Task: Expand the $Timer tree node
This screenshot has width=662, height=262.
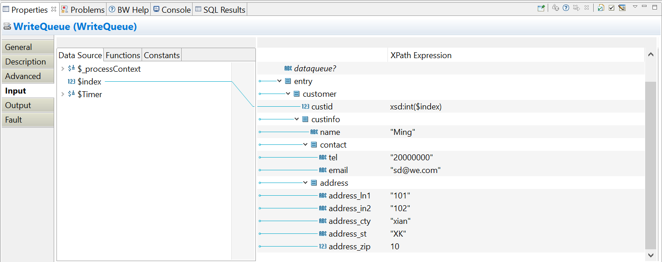Action: 62,94
